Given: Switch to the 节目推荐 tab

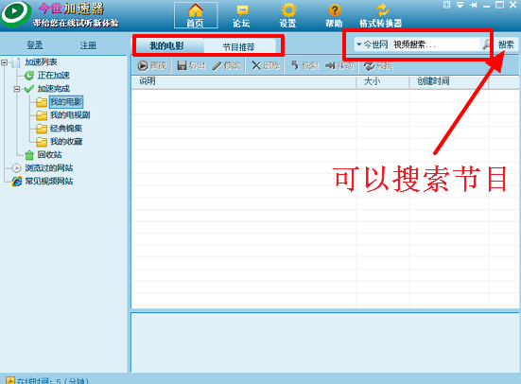Looking at the screenshot, I should 239,46.
